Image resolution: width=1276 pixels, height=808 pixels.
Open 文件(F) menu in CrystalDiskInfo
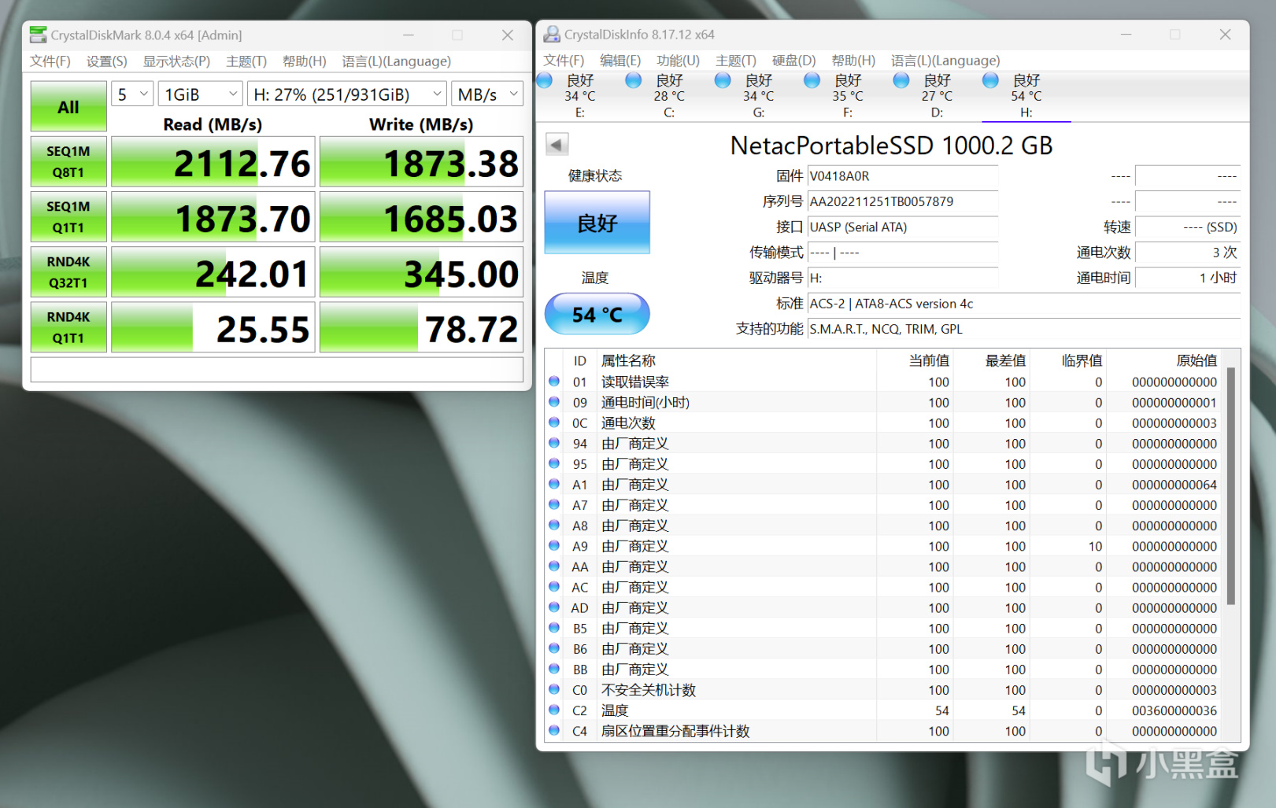pyautogui.click(x=564, y=61)
